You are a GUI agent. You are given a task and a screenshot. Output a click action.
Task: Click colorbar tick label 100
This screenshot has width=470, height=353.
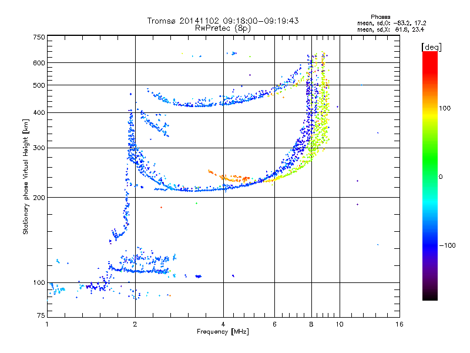(445, 108)
